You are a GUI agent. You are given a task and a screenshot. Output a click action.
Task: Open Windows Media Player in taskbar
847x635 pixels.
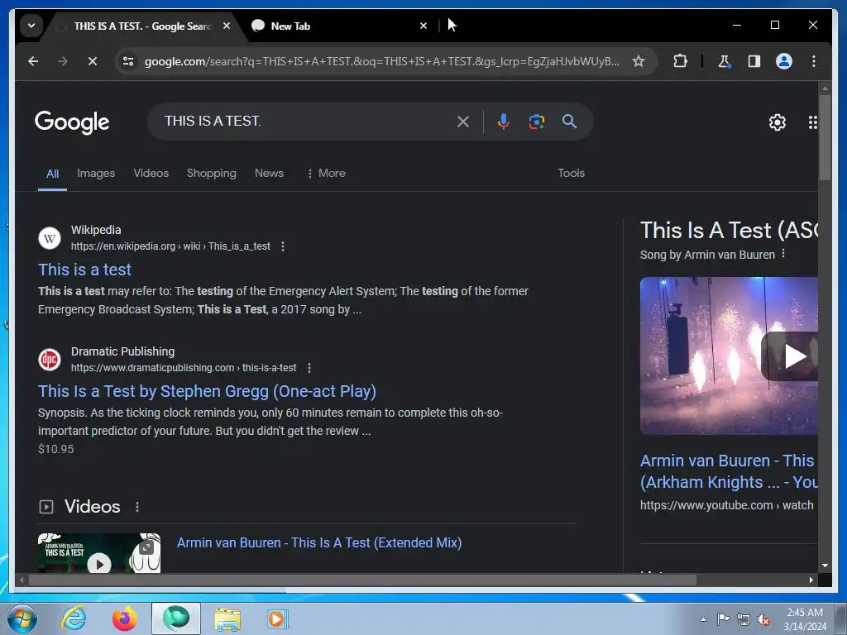click(277, 618)
